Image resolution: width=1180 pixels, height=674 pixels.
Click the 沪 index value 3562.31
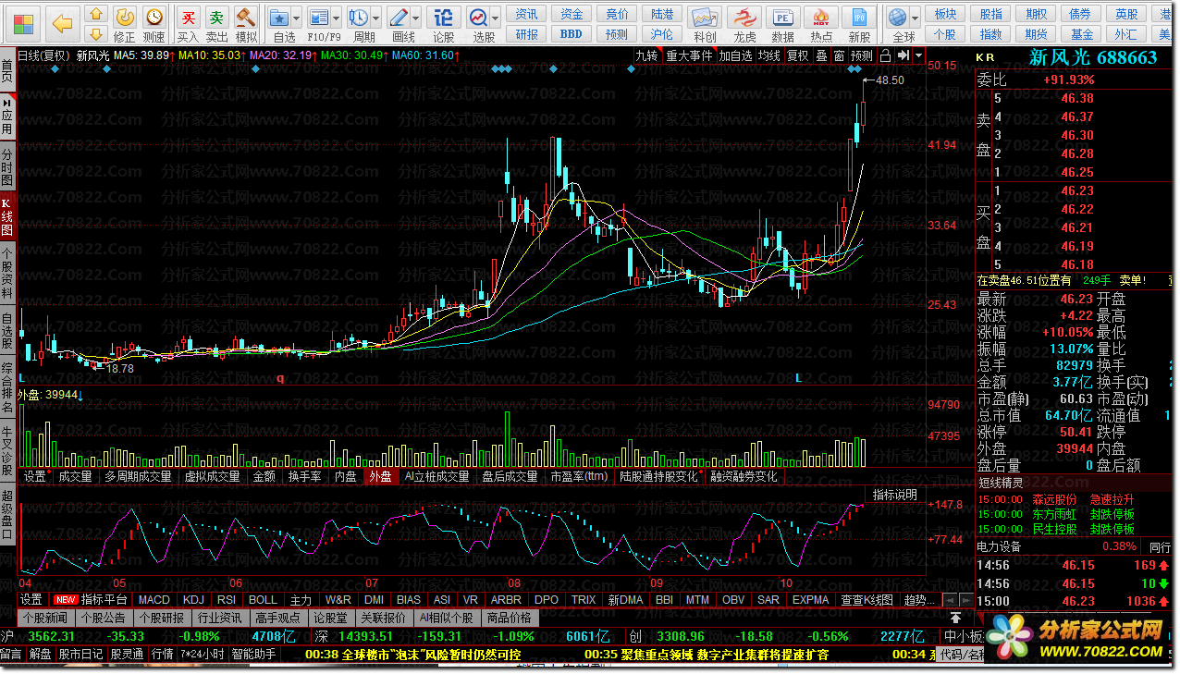(52, 636)
